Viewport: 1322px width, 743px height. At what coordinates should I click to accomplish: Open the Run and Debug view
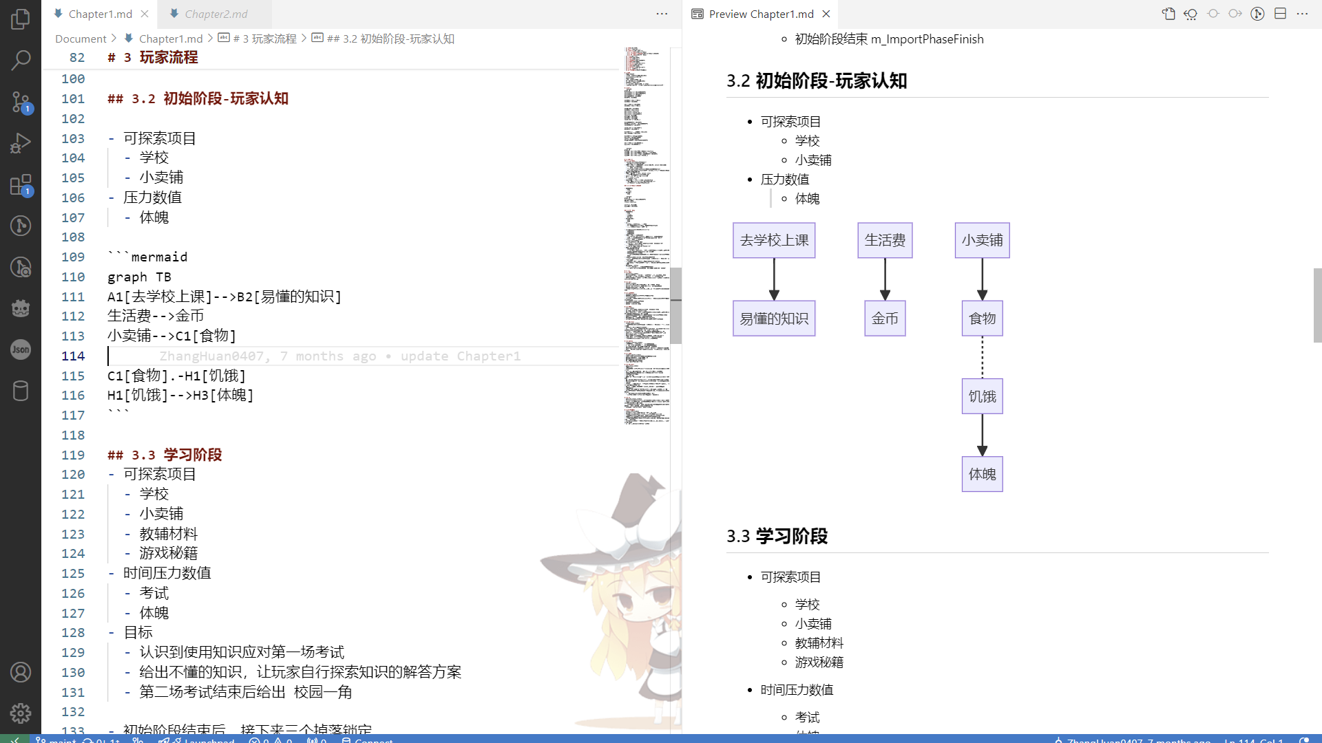[x=21, y=143]
